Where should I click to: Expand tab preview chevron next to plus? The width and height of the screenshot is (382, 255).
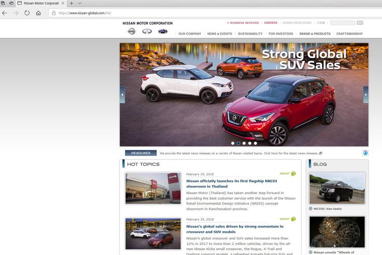coord(79,3)
